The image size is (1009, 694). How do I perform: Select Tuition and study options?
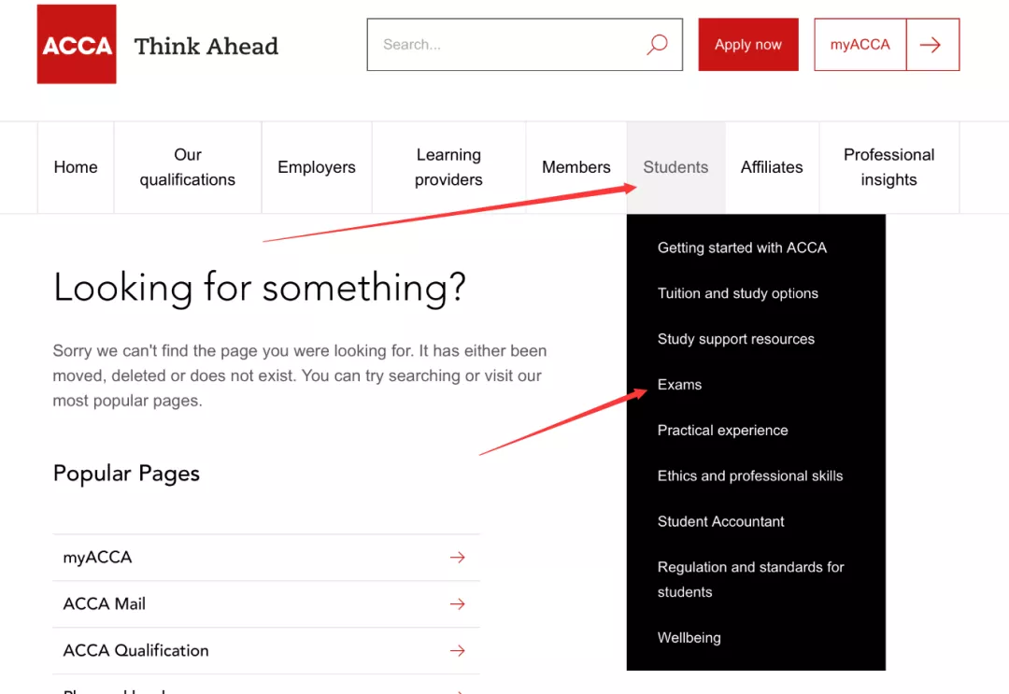pos(737,293)
